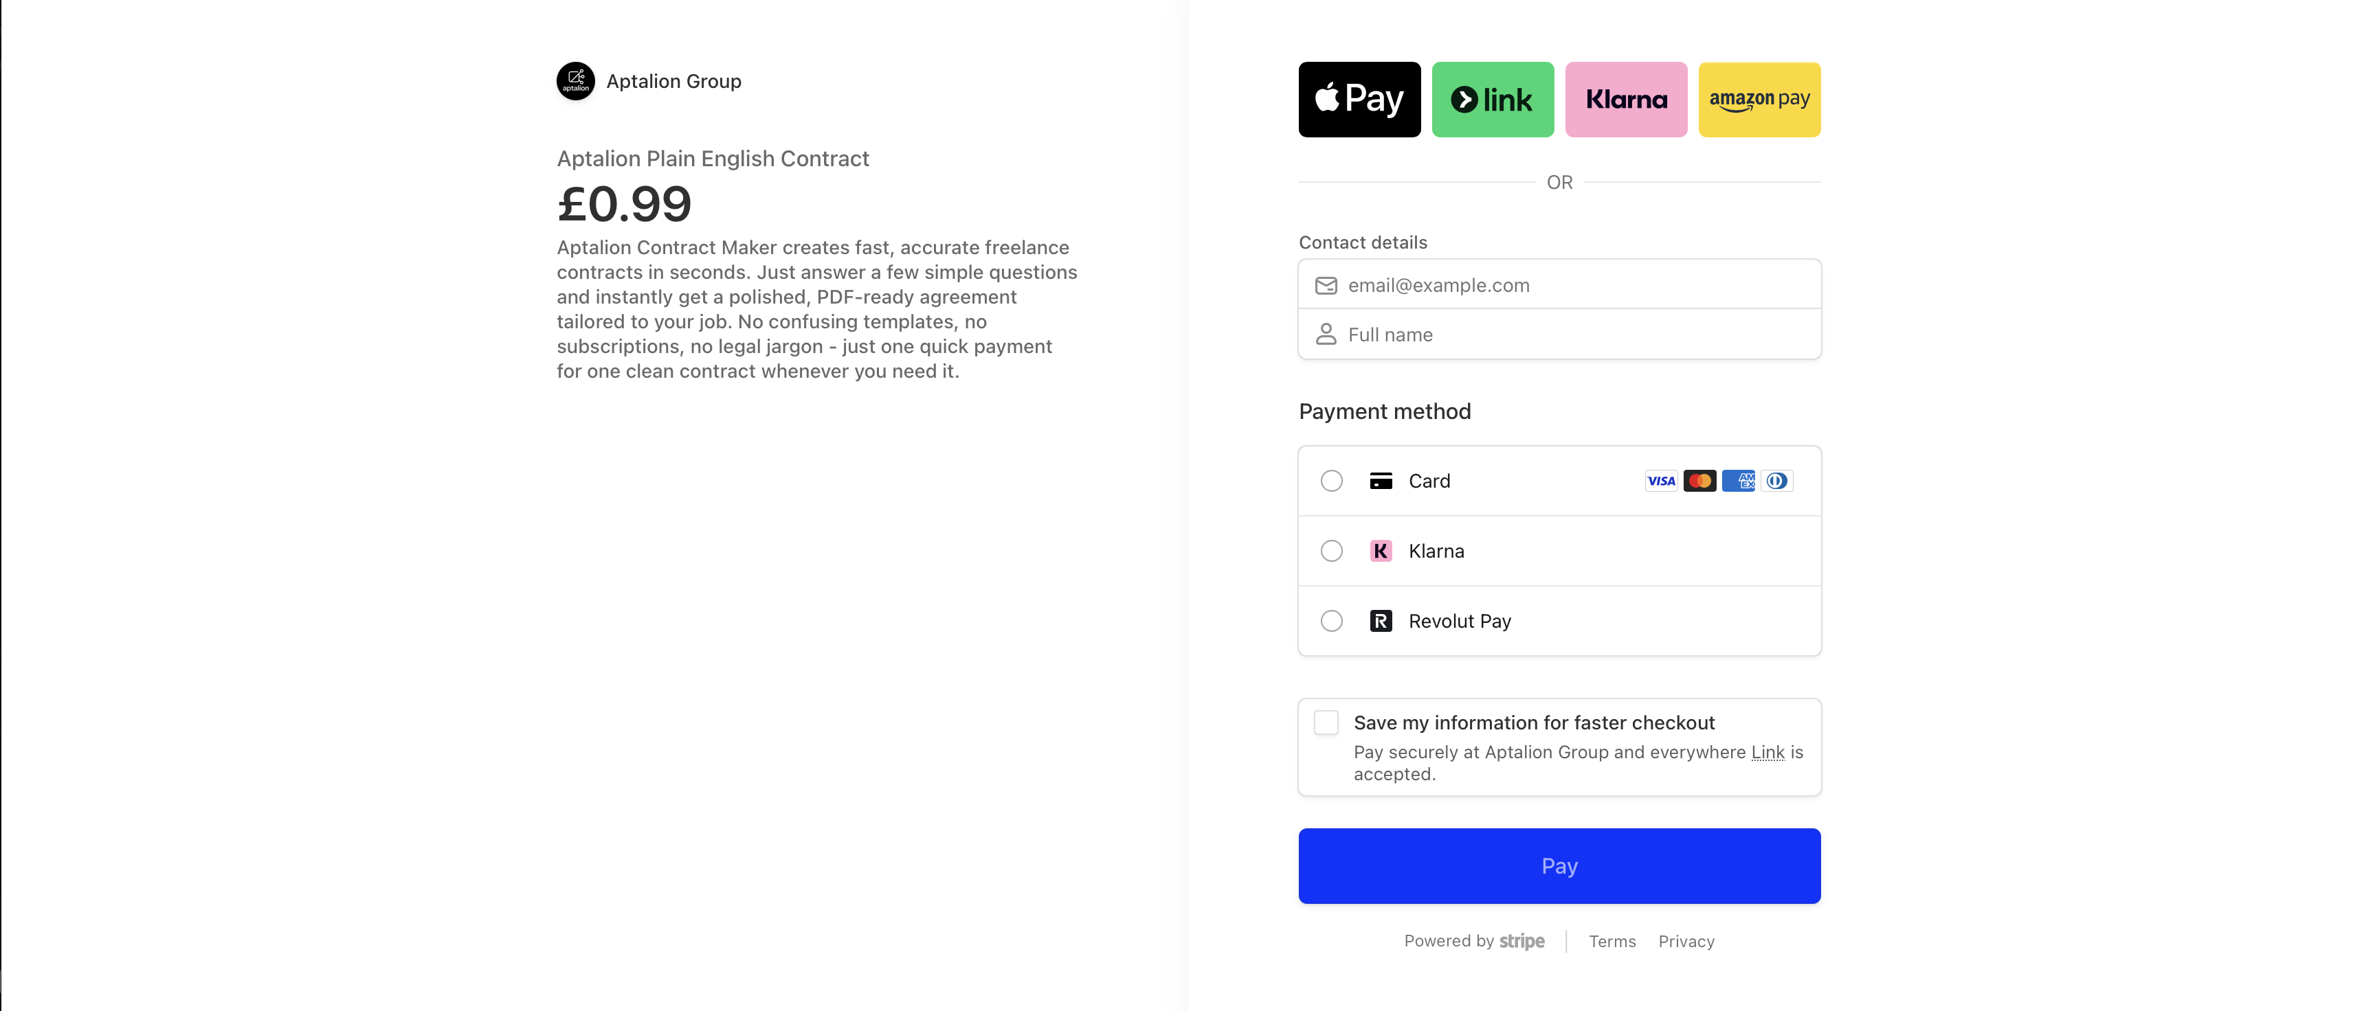Enable Save my information for faster checkout
This screenshot has width=2353, height=1011.
click(x=1326, y=723)
